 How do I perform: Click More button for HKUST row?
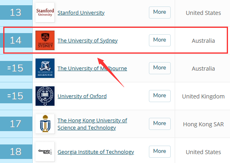pos(160,124)
